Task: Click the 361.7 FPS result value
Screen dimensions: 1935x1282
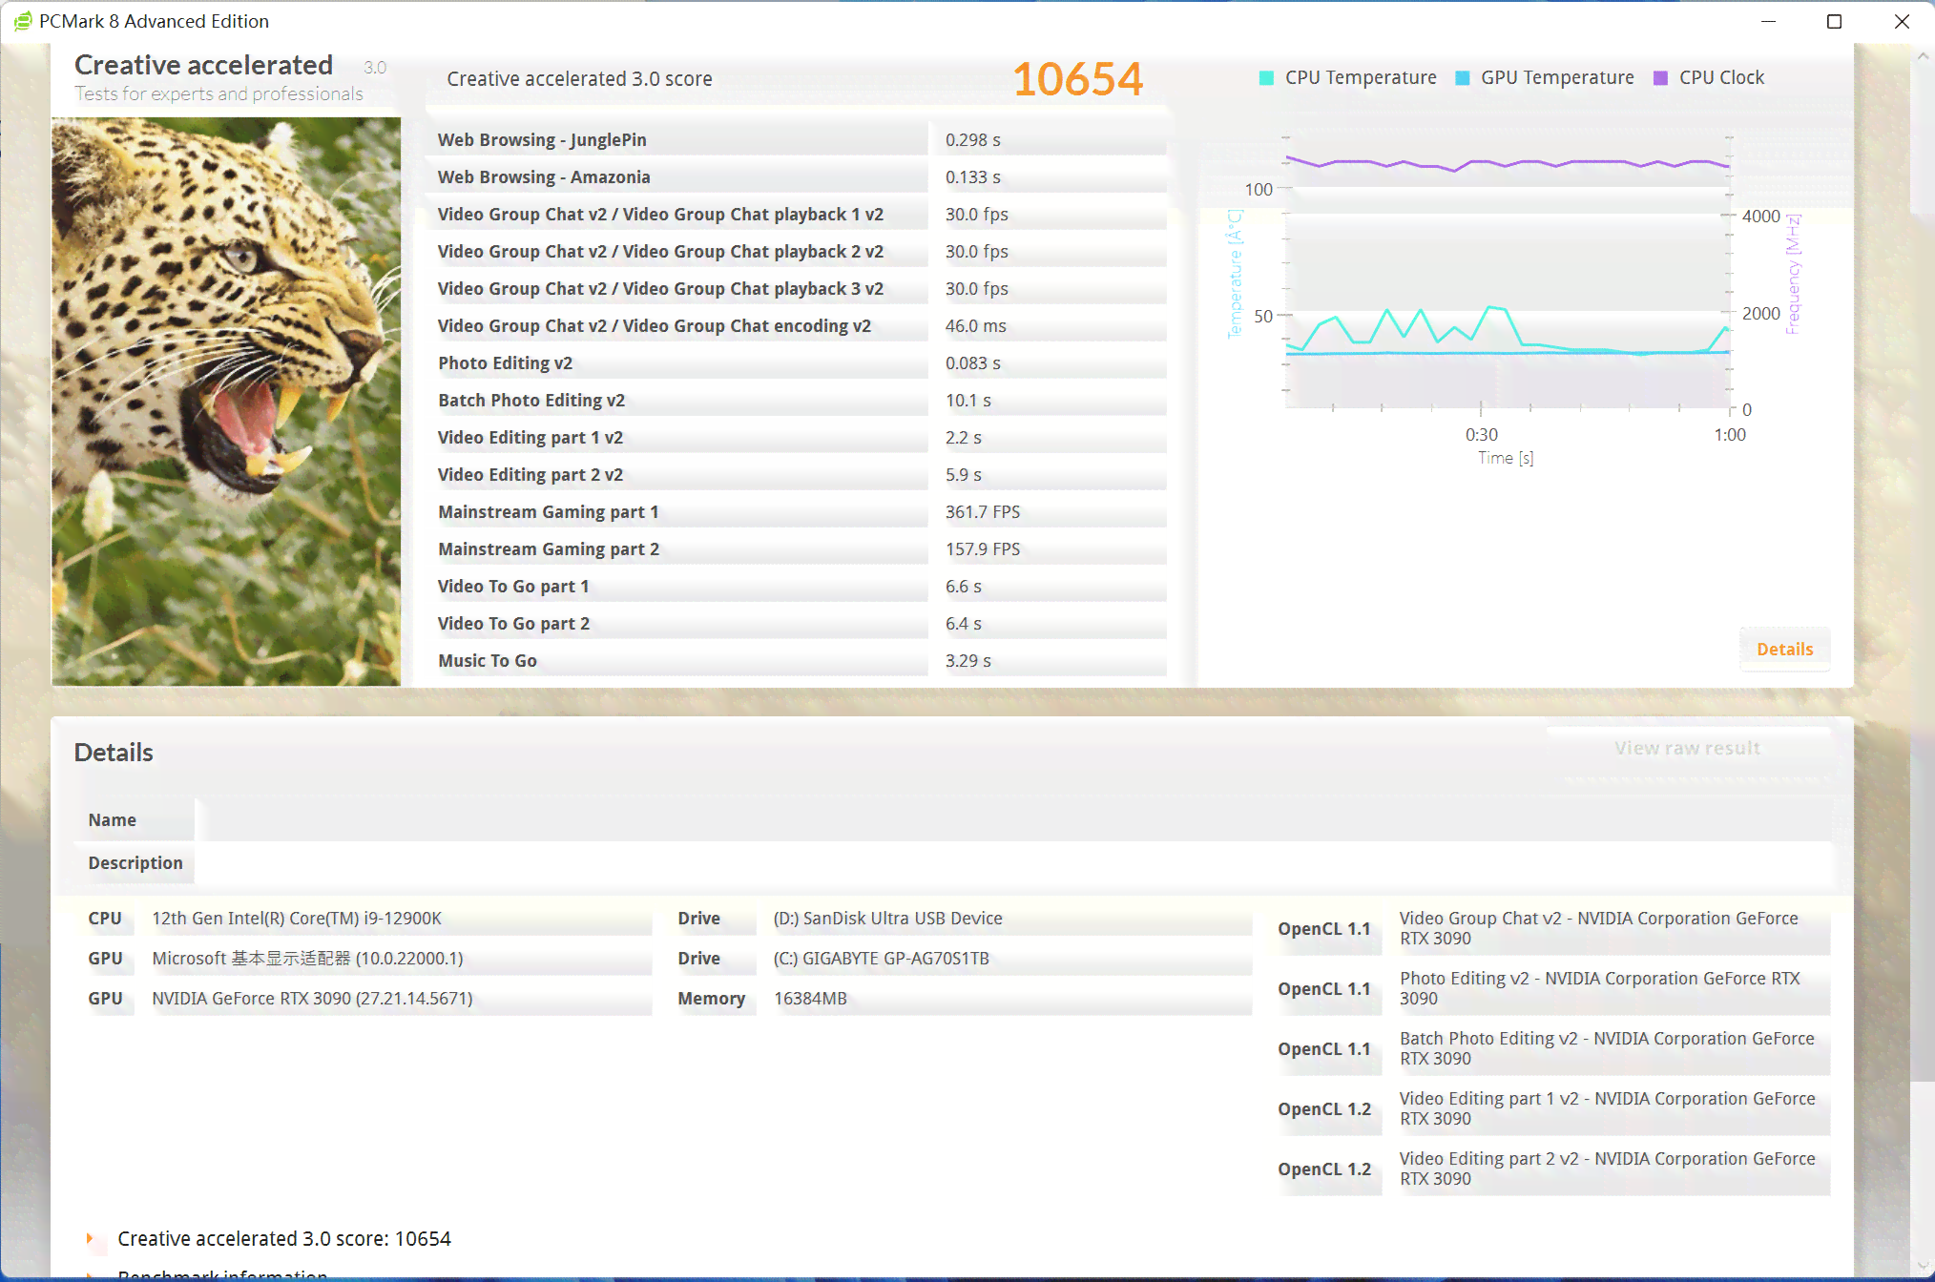Action: click(983, 511)
